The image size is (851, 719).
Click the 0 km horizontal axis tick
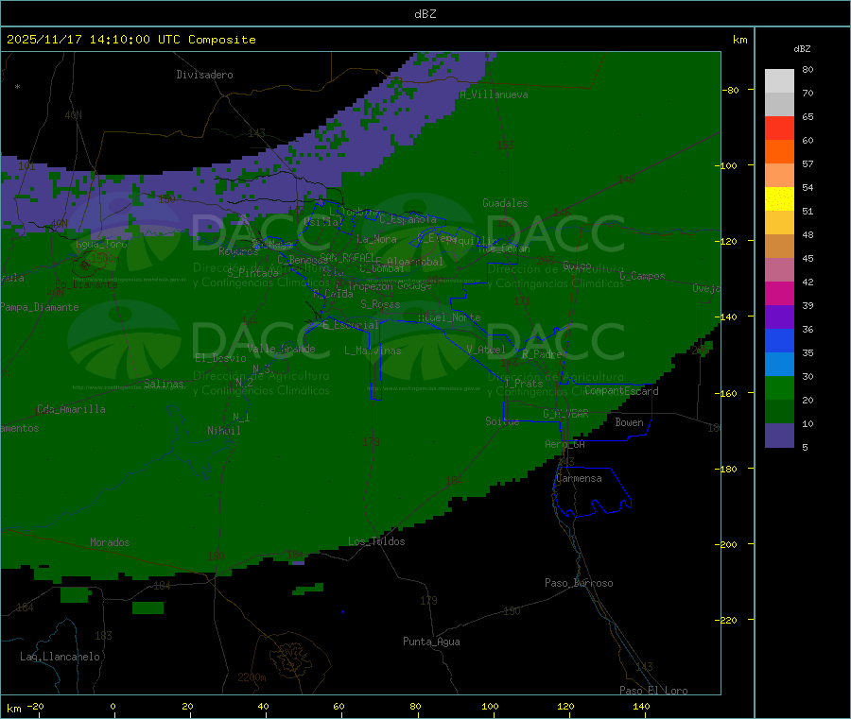113,706
